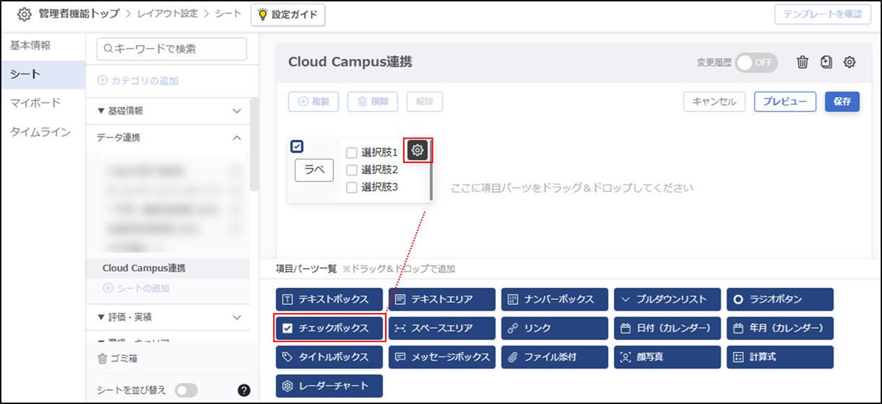Click the help question mark icon
This screenshot has height=404, width=882.
point(244,390)
